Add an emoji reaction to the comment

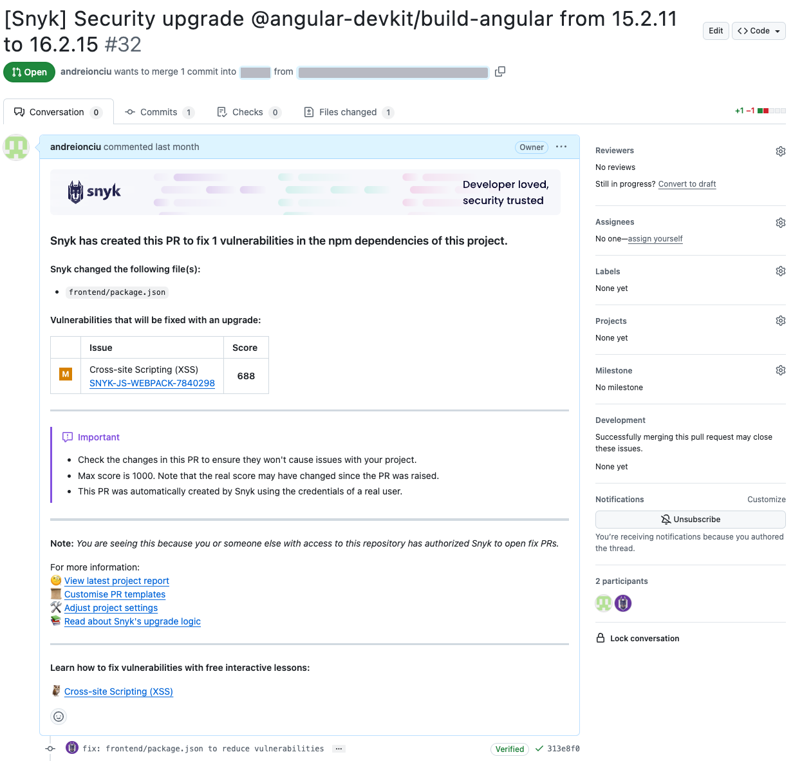(59, 717)
